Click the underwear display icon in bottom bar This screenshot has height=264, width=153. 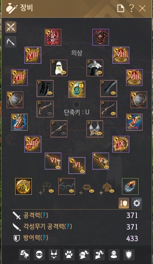[54, 255]
